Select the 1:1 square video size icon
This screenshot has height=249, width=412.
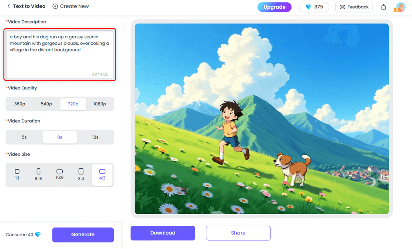pyautogui.click(x=17, y=172)
